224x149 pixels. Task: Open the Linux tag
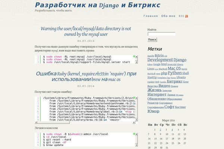151,69
